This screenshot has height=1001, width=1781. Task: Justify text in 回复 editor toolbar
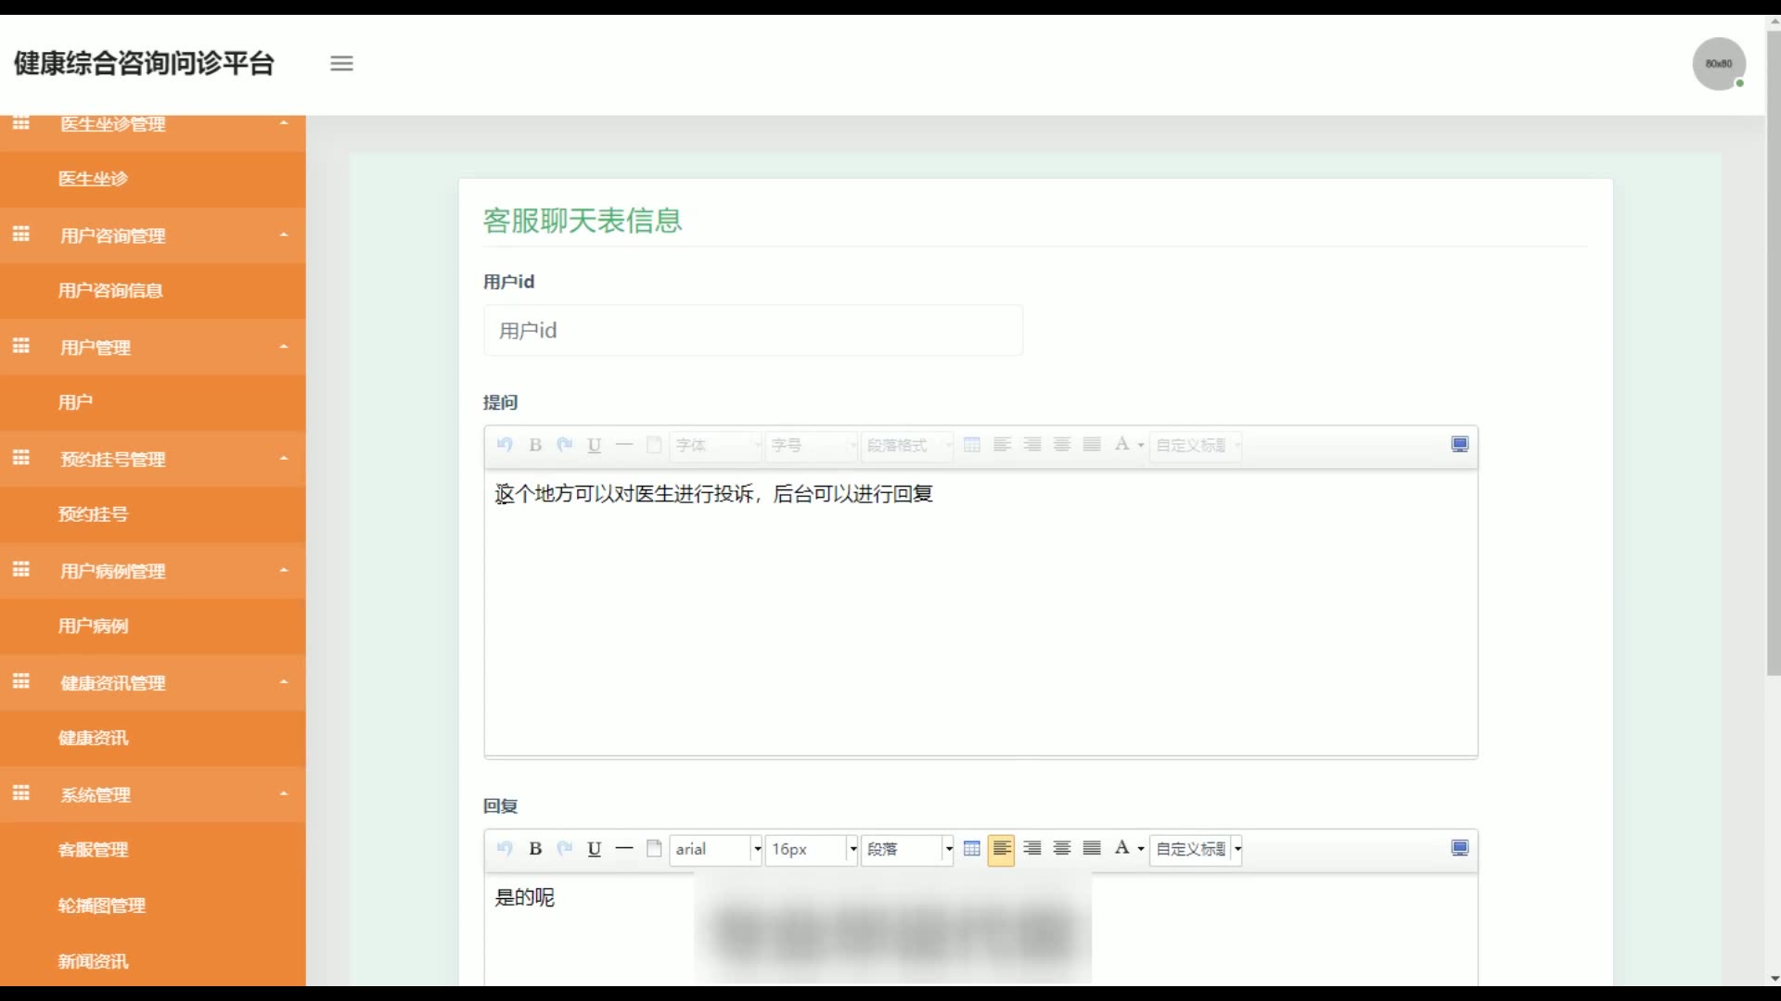(1092, 849)
